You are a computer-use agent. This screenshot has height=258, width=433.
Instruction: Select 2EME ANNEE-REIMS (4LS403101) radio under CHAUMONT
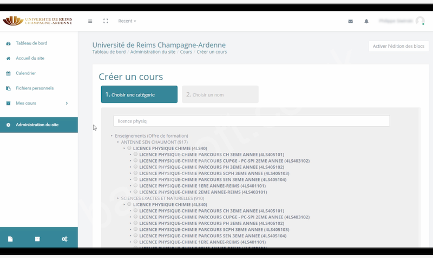coord(135,192)
